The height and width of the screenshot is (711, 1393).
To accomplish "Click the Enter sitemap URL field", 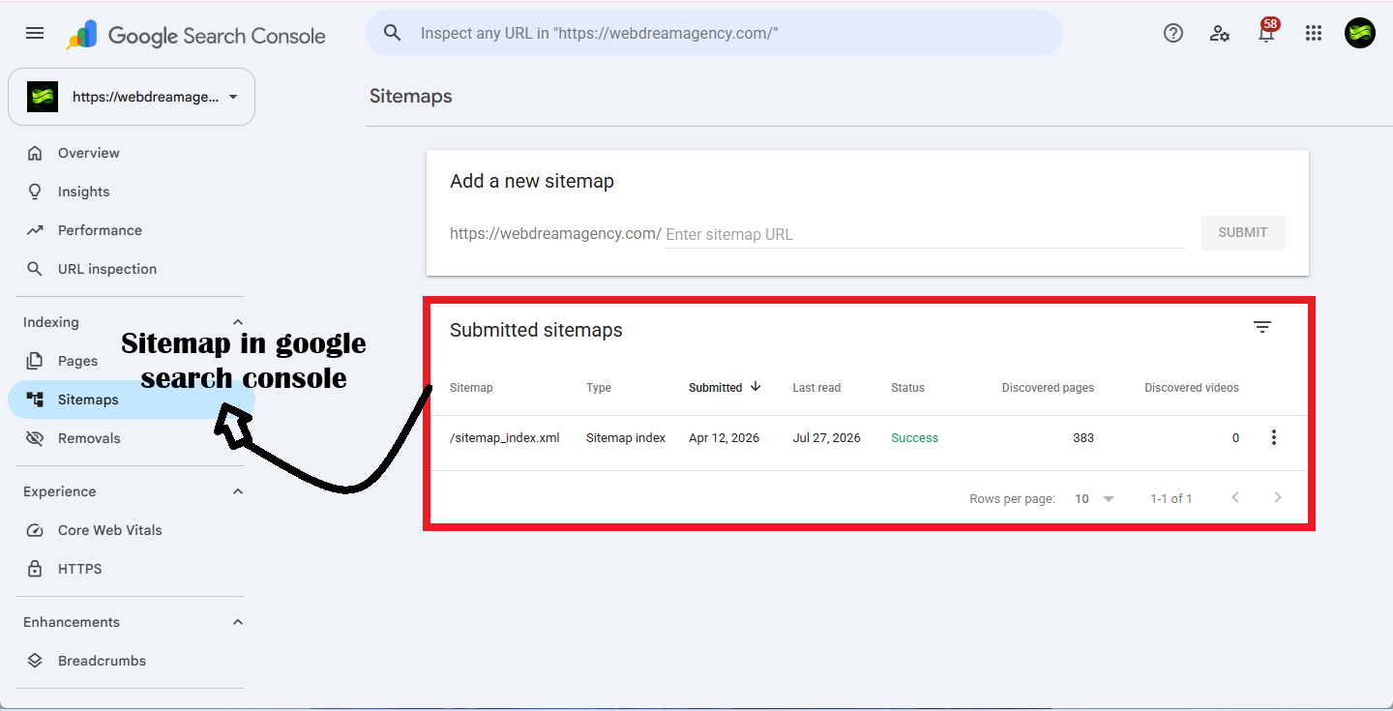I will (x=925, y=234).
